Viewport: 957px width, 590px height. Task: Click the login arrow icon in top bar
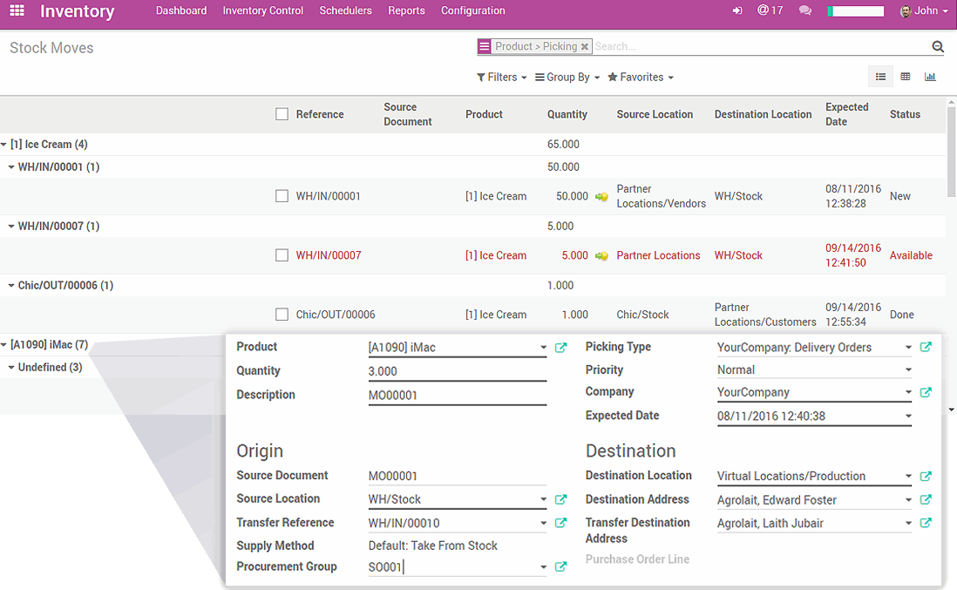click(x=737, y=11)
